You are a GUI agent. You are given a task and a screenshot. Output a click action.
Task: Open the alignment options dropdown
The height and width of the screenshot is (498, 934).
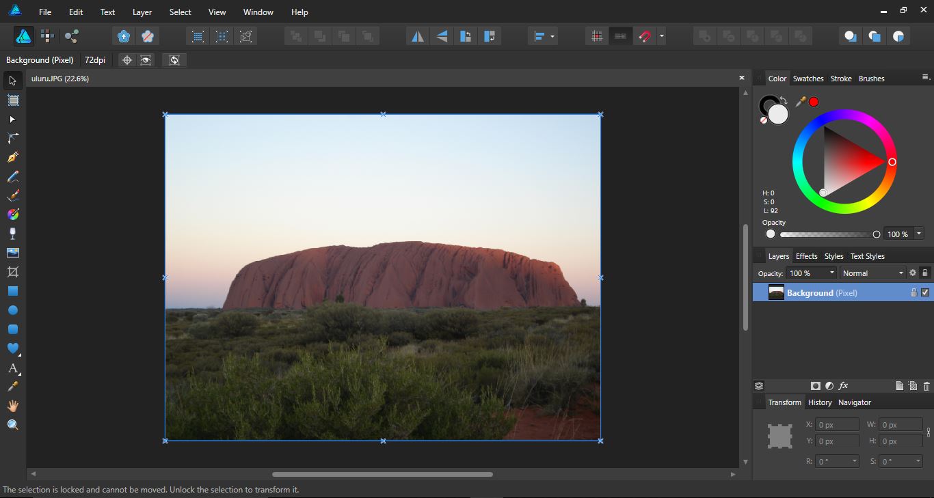(x=551, y=36)
